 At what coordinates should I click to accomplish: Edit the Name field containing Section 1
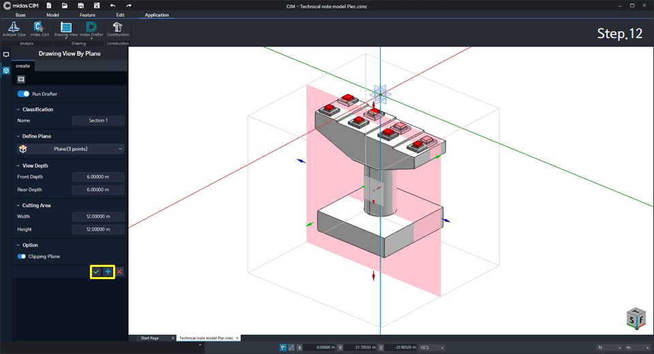click(98, 120)
